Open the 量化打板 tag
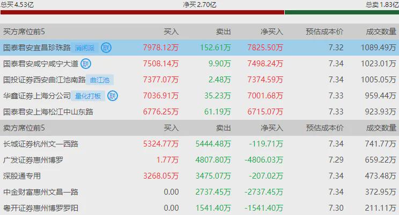This screenshot has height=215, width=399. click(88, 96)
